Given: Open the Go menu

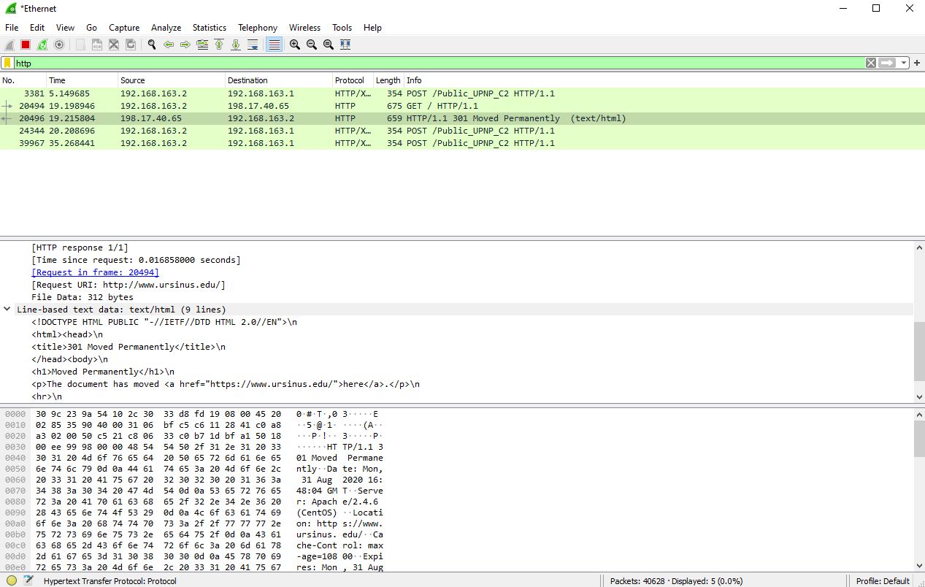Looking at the screenshot, I should click(x=91, y=28).
